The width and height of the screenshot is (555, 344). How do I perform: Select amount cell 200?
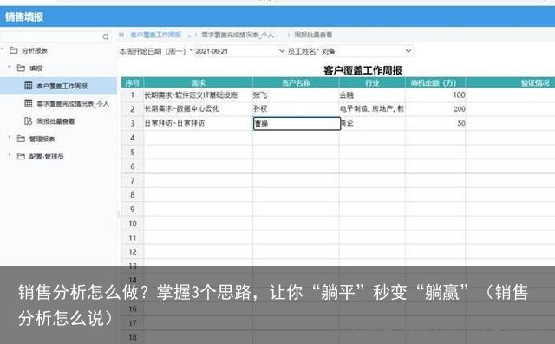435,109
